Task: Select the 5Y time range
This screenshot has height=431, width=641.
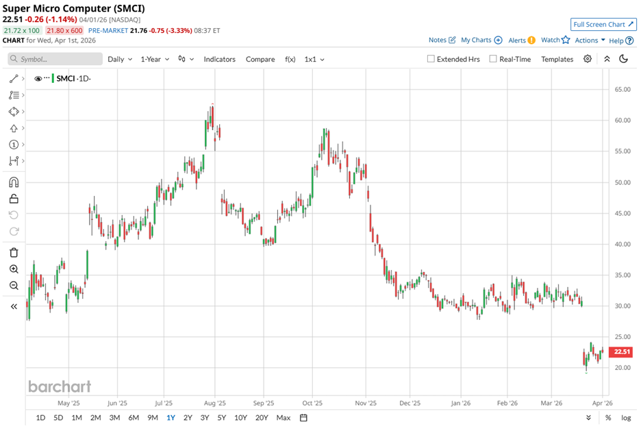Action: 222,417
